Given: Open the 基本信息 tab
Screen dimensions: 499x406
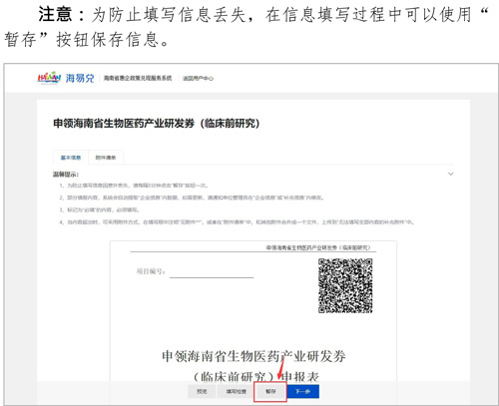Looking at the screenshot, I should pos(71,158).
